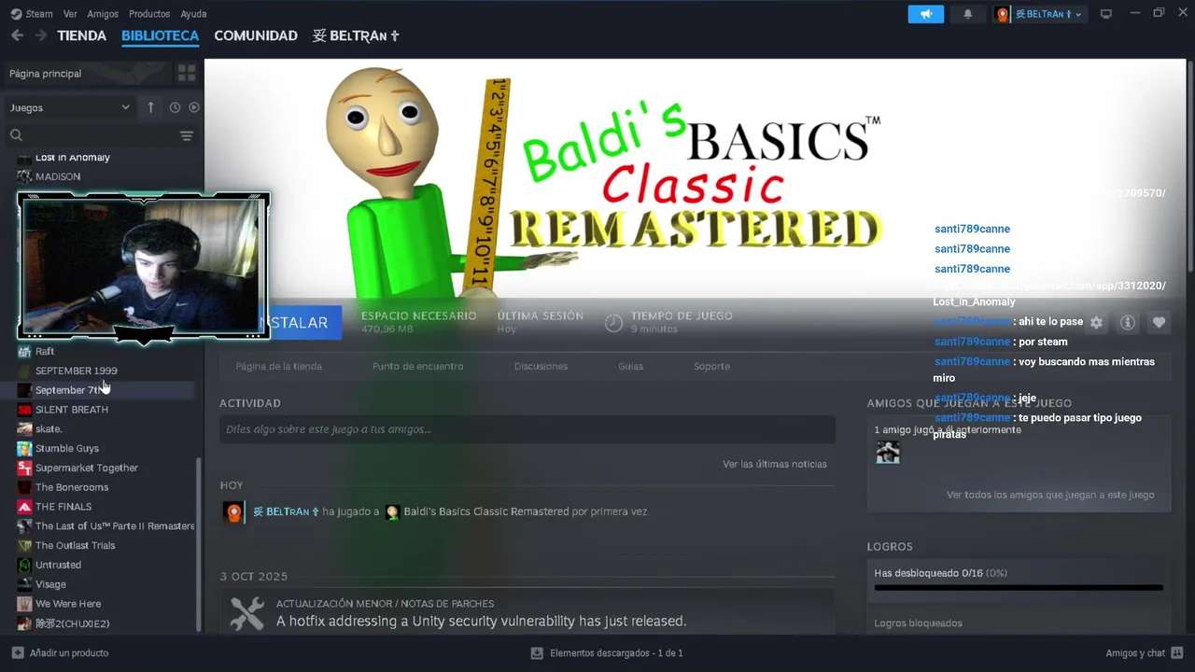1195x672 pixels.
Task: Click the wrench patch notes icon
Action: tap(247, 613)
